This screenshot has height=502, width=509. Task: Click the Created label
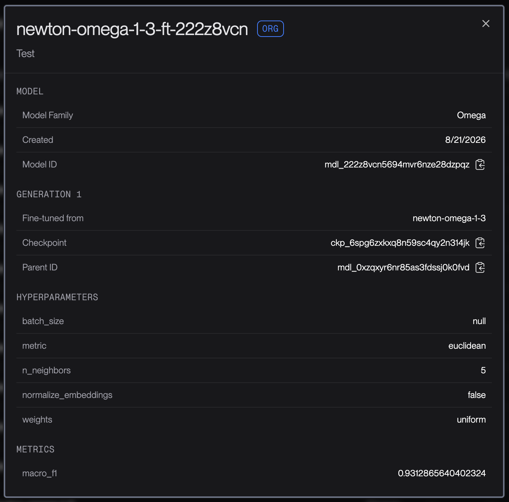click(x=38, y=140)
